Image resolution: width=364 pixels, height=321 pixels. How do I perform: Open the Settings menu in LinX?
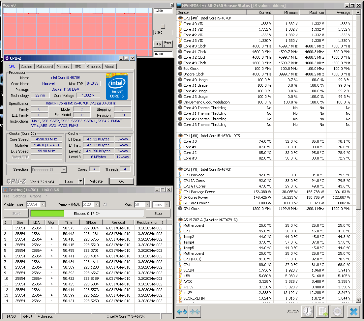point(20,196)
